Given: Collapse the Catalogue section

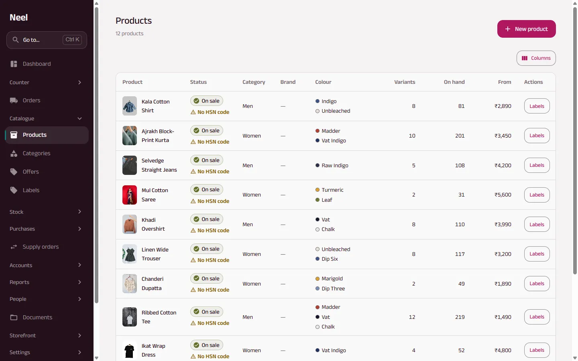Looking at the screenshot, I should coord(47,118).
